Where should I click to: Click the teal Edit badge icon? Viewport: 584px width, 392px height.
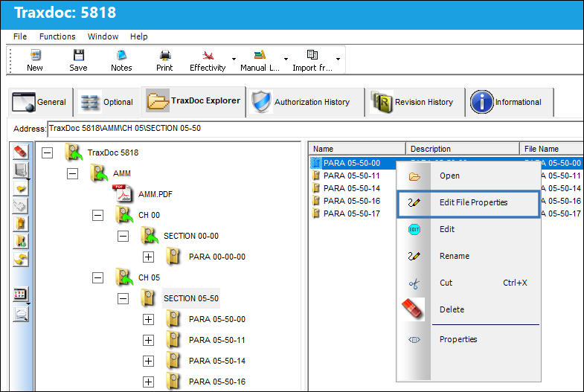pos(414,229)
